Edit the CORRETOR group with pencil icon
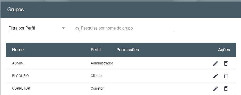 click(216, 89)
